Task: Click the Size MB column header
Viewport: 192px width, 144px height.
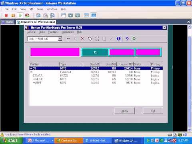Action: (x=91, y=64)
